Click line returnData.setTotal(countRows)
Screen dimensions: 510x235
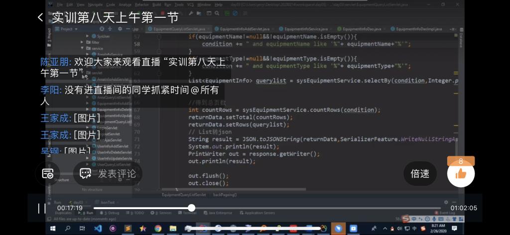click(241, 117)
